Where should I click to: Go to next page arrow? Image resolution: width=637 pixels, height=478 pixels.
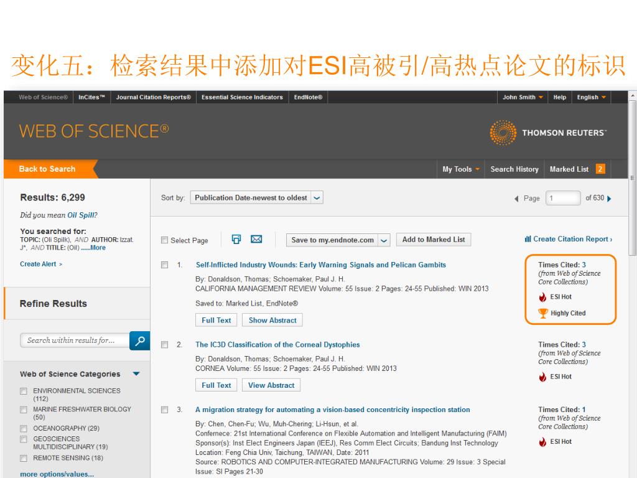point(609,199)
